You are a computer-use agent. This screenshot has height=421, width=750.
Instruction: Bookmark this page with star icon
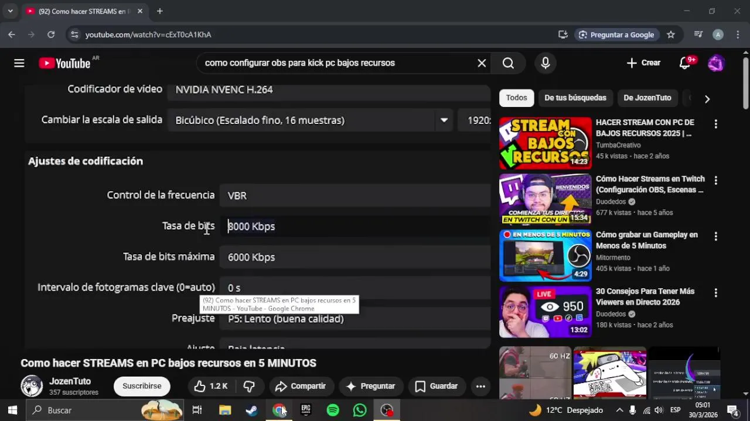(671, 34)
